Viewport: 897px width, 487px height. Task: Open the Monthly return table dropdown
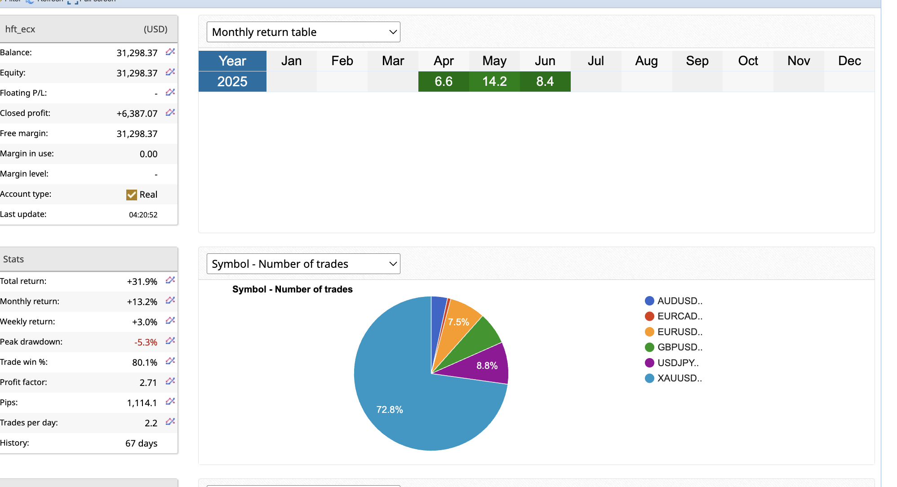click(303, 32)
